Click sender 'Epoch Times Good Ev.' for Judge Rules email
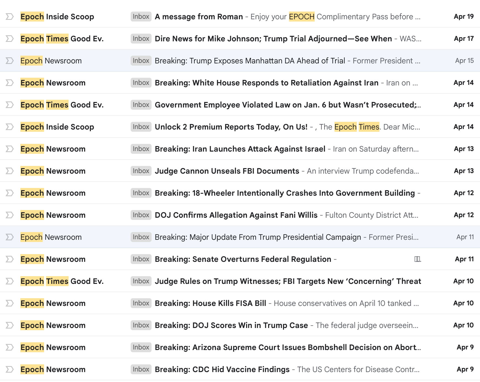480x382 pixels. [x=62, y=281]
